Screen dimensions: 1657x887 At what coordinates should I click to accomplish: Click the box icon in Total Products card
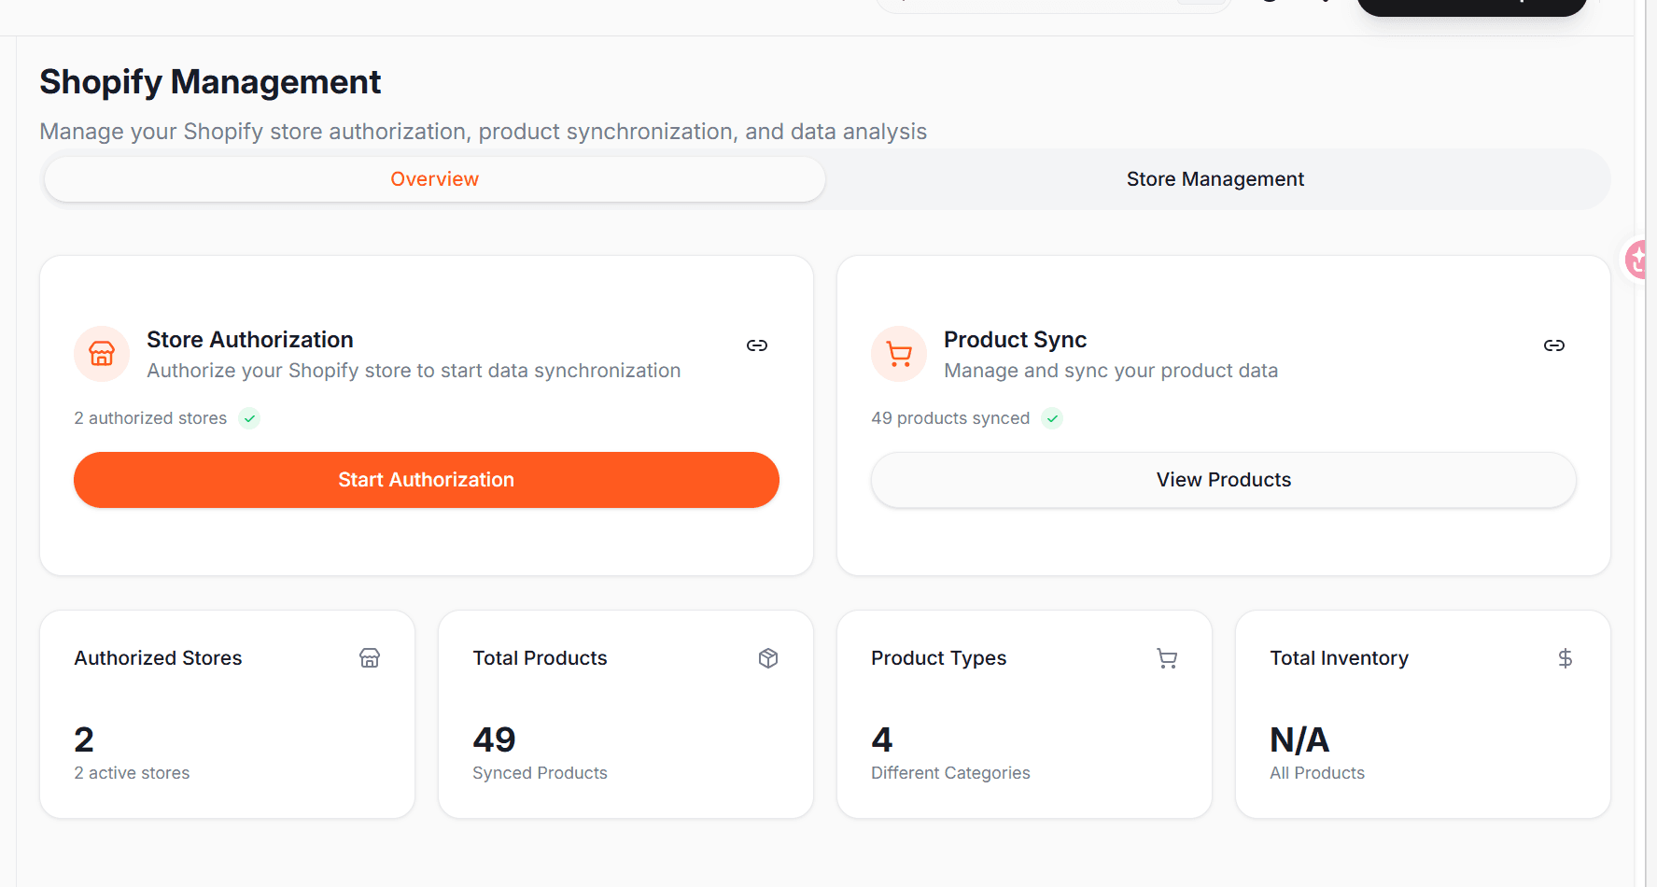(x=768, y=658)
